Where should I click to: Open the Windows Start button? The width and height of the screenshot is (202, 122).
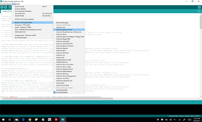pyautogui.click(x=3, y=119)
